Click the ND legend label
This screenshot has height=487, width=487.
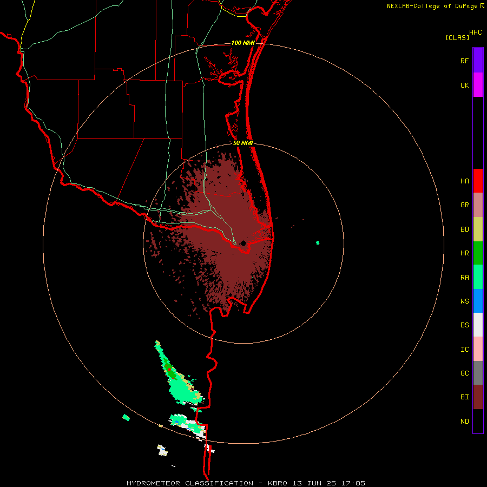coord(464,421)
